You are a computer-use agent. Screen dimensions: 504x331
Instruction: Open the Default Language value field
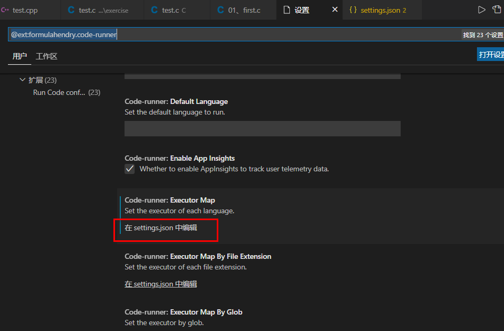point(262,128)
